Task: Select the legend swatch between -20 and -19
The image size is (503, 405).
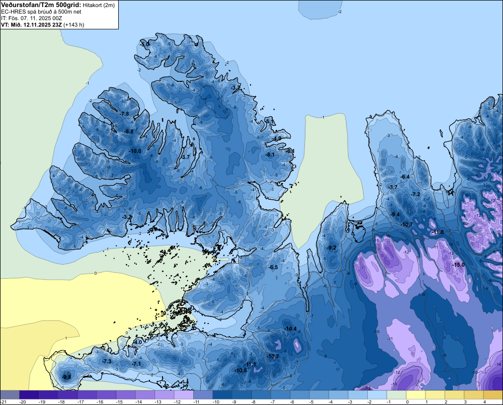Action: [x=29, y=395]
